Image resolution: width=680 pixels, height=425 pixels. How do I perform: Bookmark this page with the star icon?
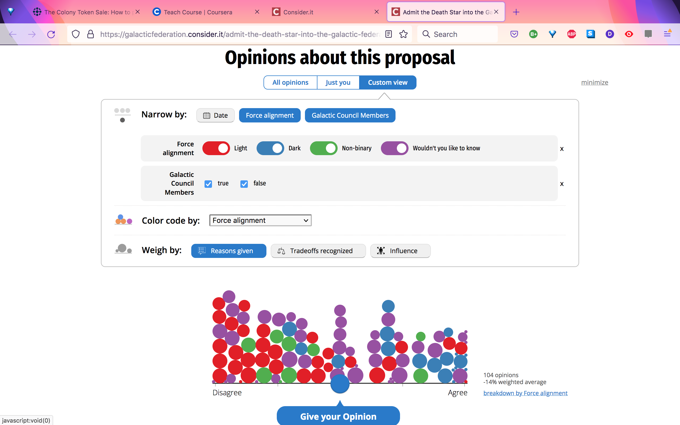point(403,34)
